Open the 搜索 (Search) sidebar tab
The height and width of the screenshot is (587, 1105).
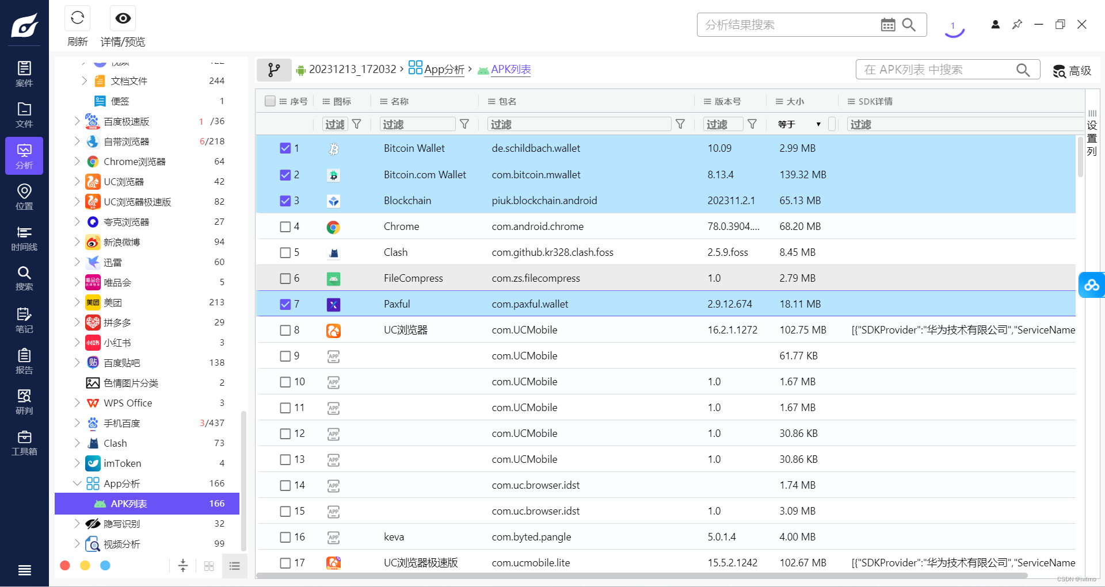click(24, 278)
